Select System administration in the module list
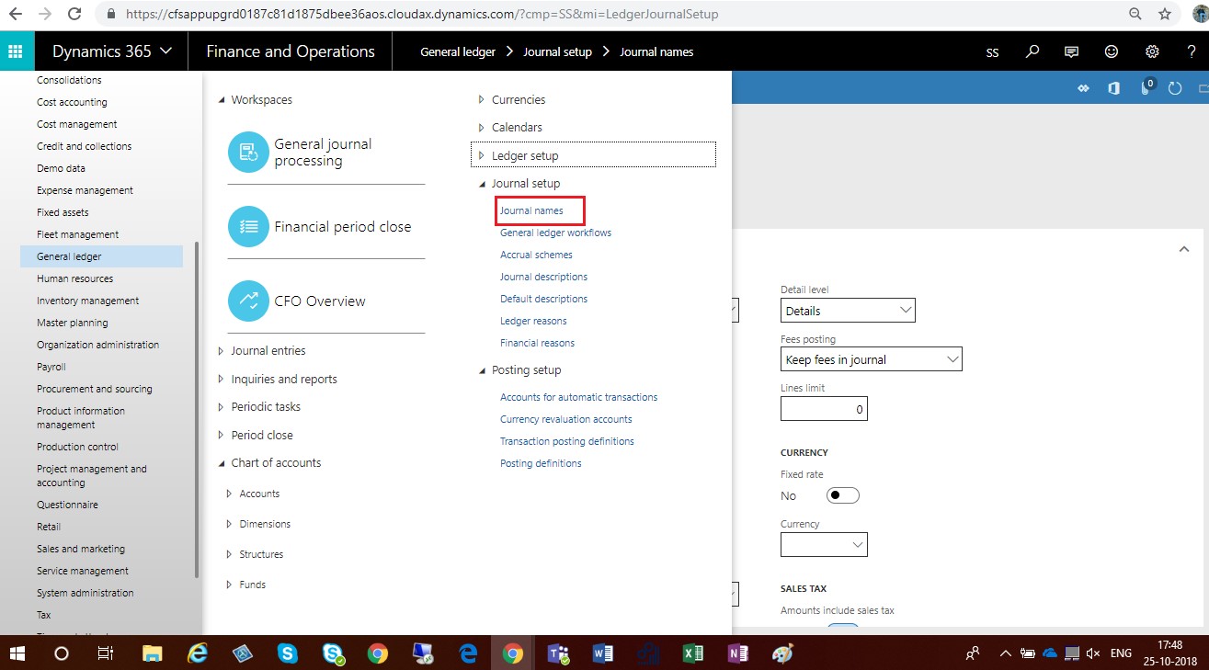Viewport: 1209px width, 670px height. 86,593
